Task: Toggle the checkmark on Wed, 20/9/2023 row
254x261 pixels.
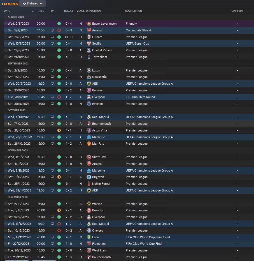Action: pos(6,84)
